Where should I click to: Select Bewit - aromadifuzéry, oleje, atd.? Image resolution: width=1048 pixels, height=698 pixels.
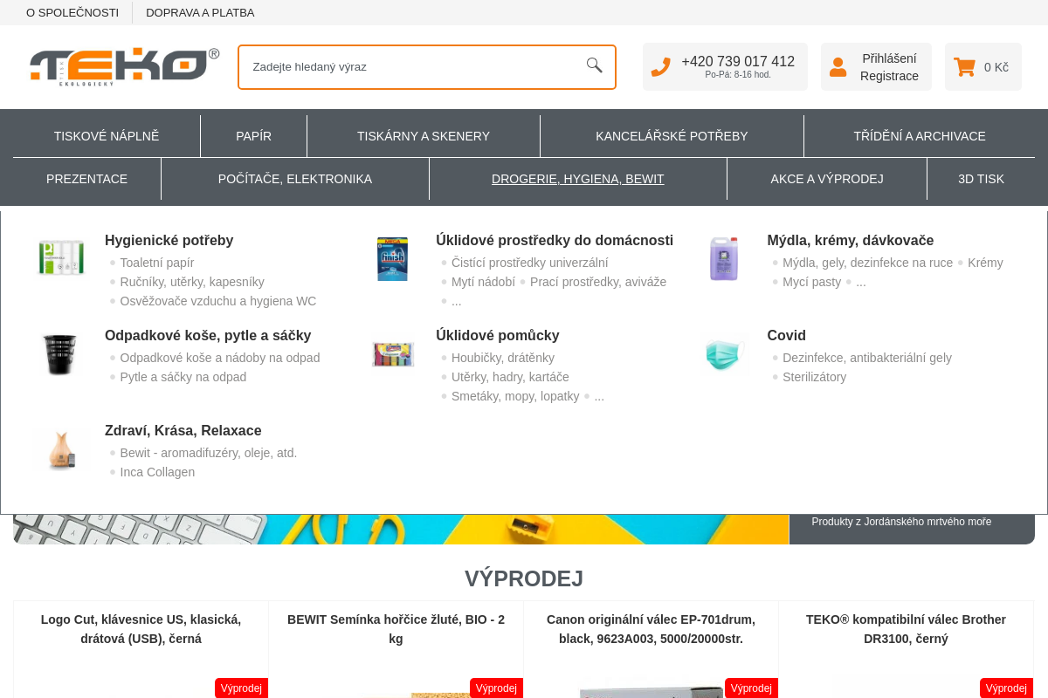209,453
